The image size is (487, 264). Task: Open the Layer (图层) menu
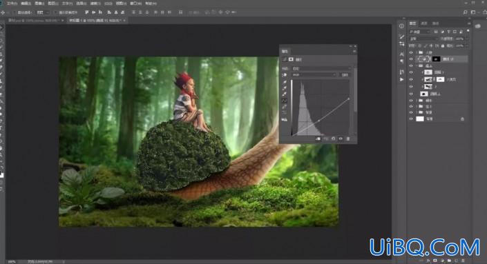[53, 3]
